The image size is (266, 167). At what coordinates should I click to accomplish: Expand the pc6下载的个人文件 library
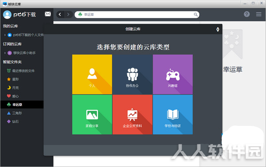[x=5, y=35]
